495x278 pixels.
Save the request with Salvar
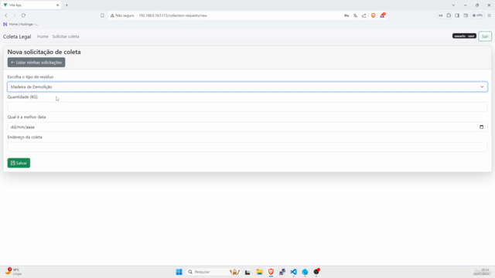pos(19,163)
